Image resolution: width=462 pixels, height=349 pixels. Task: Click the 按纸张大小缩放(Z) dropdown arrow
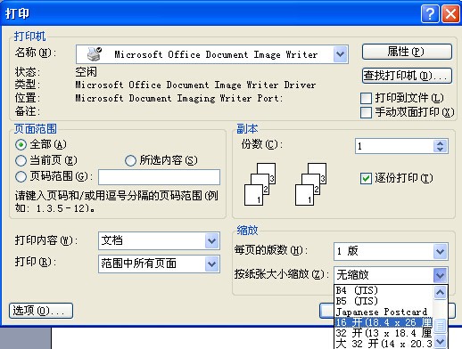(440, 275)
